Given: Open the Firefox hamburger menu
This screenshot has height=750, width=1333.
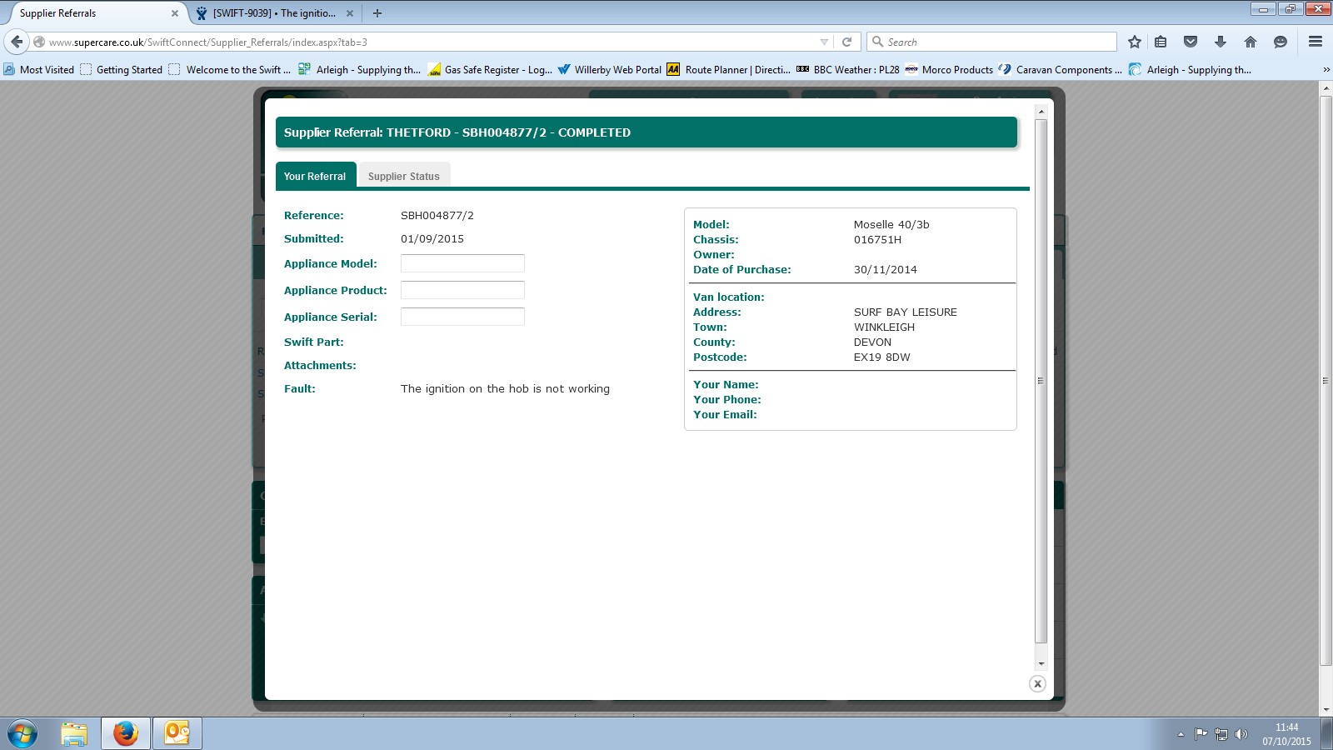Looking at the screenshot, I should point(1316,42).
